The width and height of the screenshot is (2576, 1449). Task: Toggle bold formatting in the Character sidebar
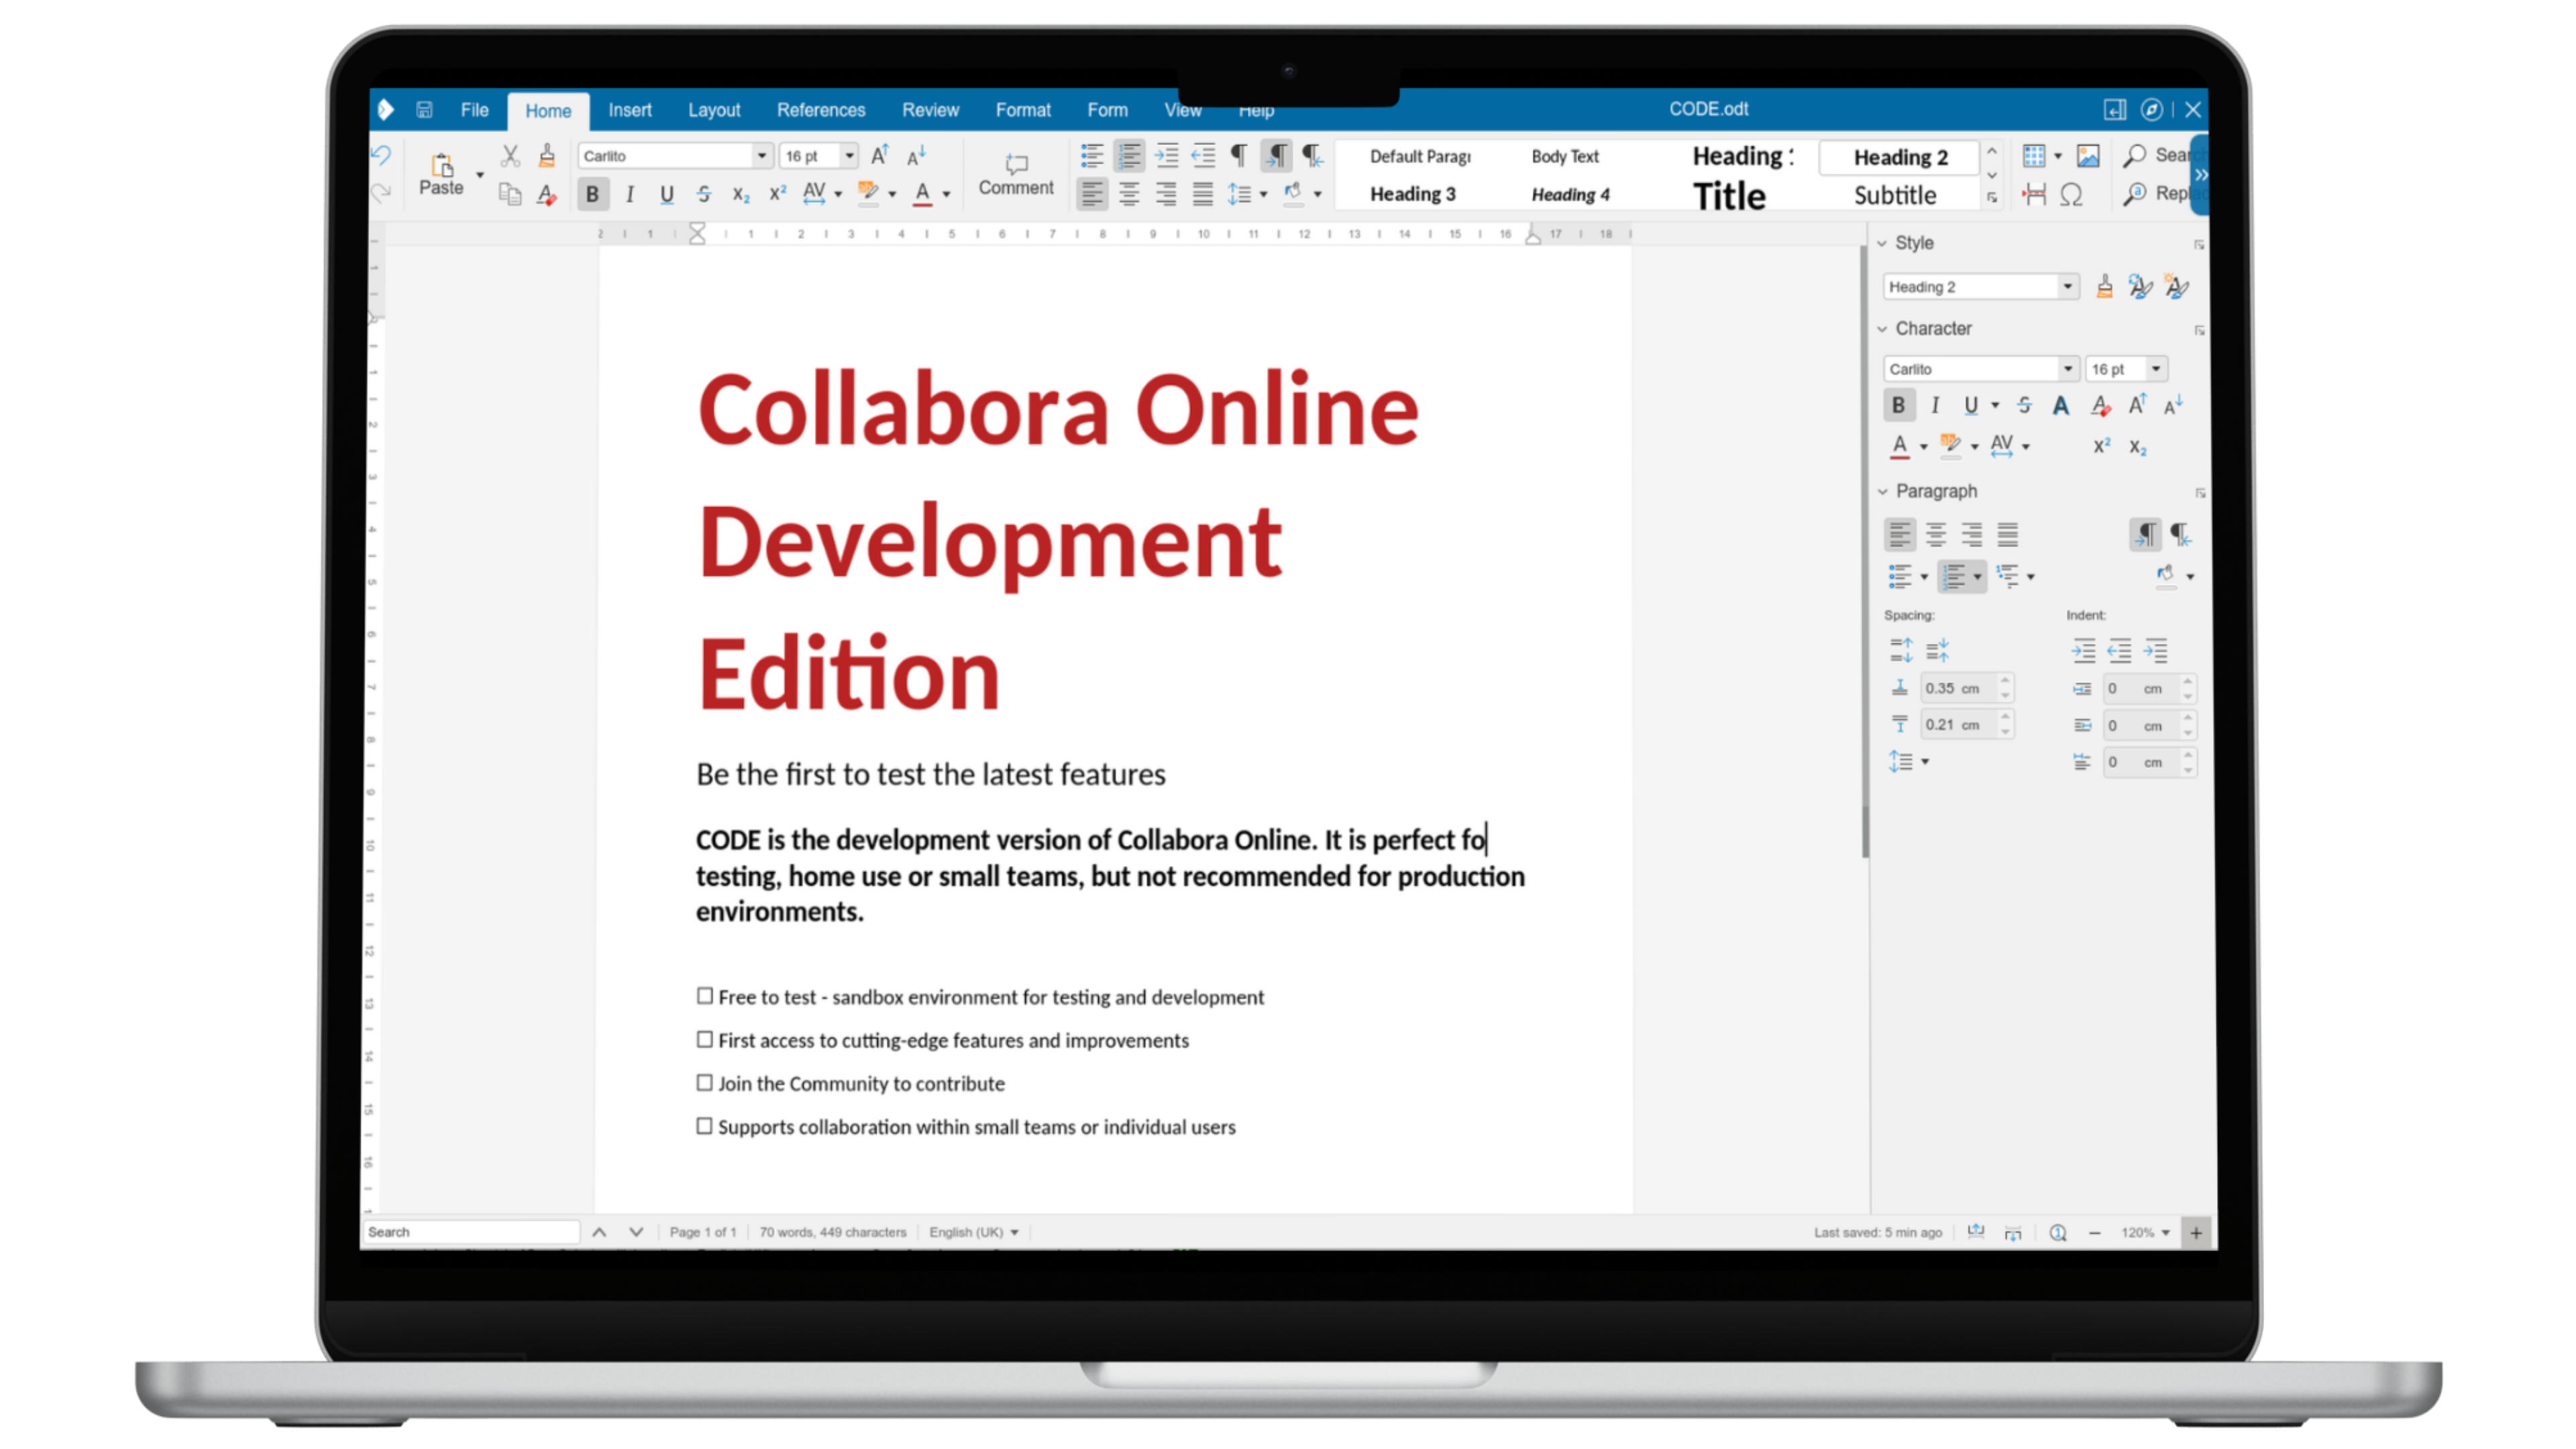tap(1899, 405)
